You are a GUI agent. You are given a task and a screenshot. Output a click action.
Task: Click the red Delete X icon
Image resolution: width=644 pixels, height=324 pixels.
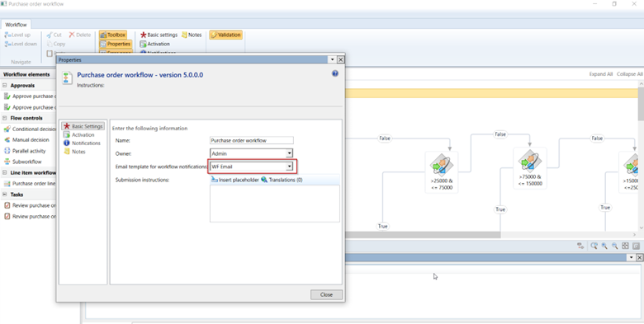(72, 35)
